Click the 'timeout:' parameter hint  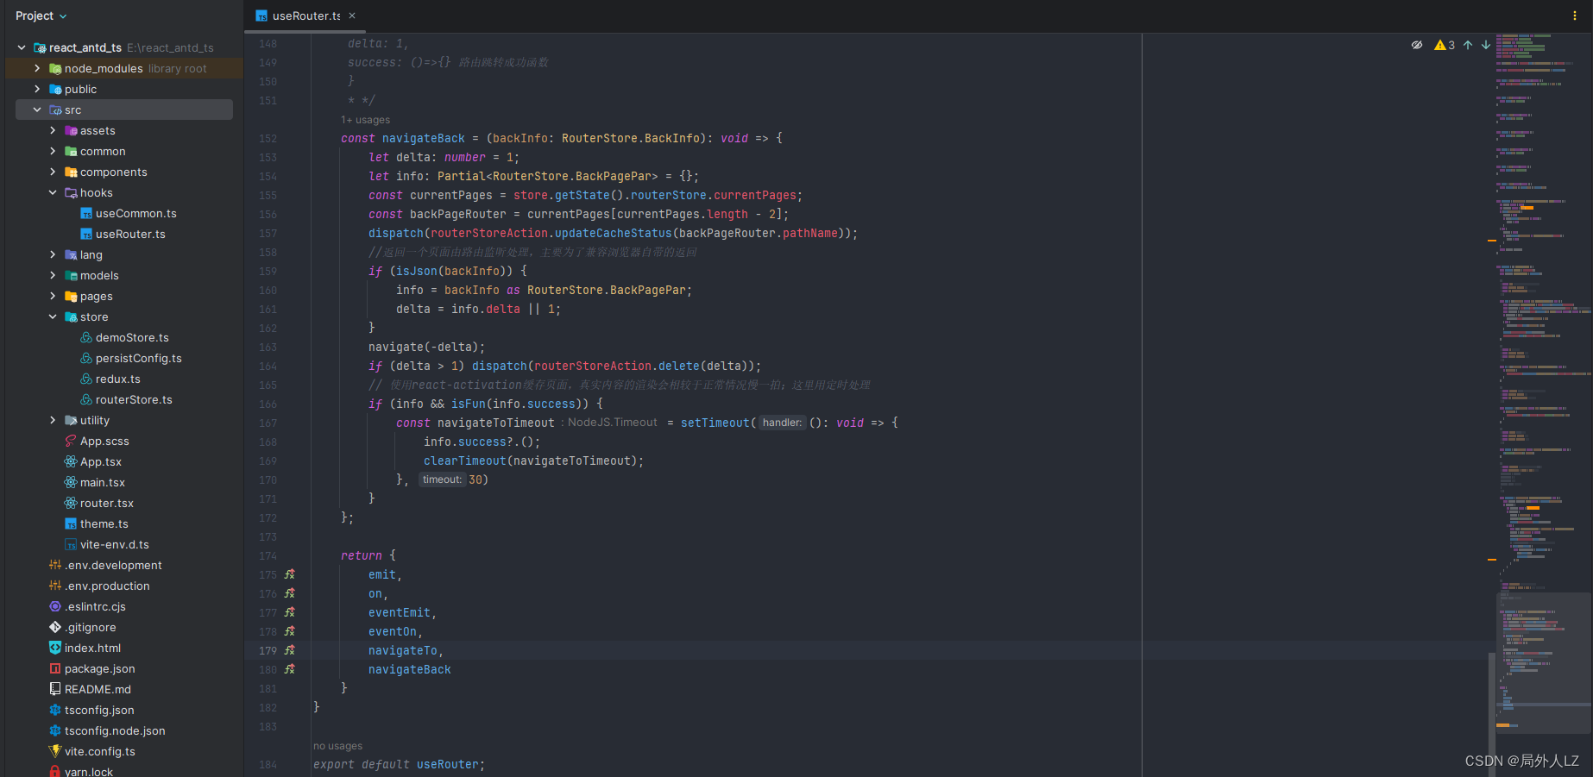(x=442, y=479)
